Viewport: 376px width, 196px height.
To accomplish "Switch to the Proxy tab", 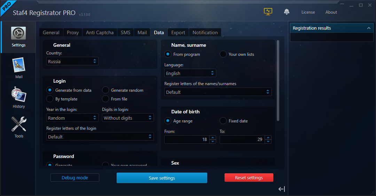I will pyautogui.click(x=73, y=32).
